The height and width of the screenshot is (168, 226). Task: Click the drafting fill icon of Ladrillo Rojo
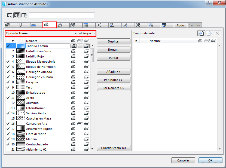click(73, 56)
